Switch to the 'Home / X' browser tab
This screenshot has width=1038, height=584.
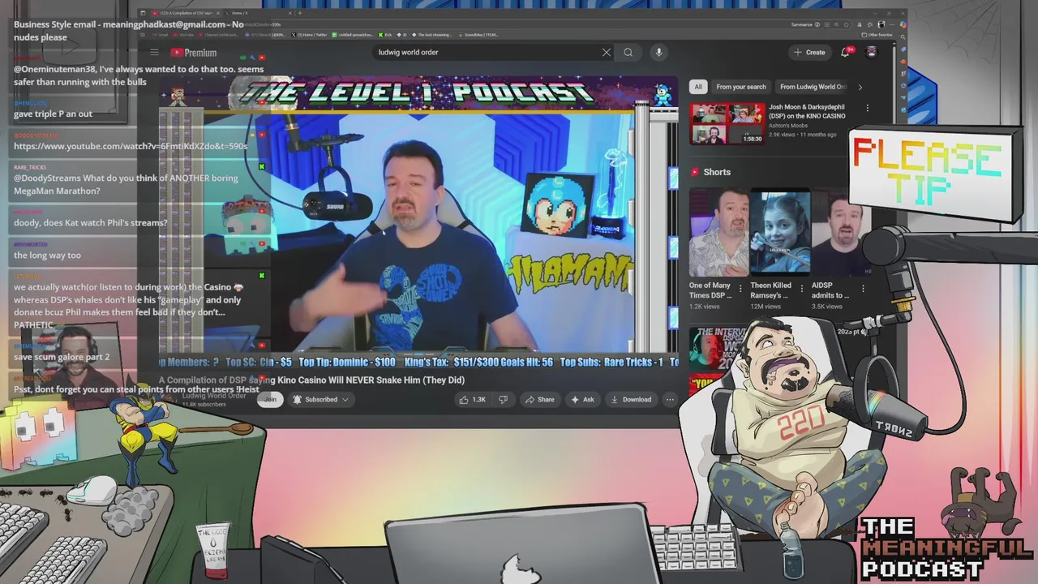[255, 13]
